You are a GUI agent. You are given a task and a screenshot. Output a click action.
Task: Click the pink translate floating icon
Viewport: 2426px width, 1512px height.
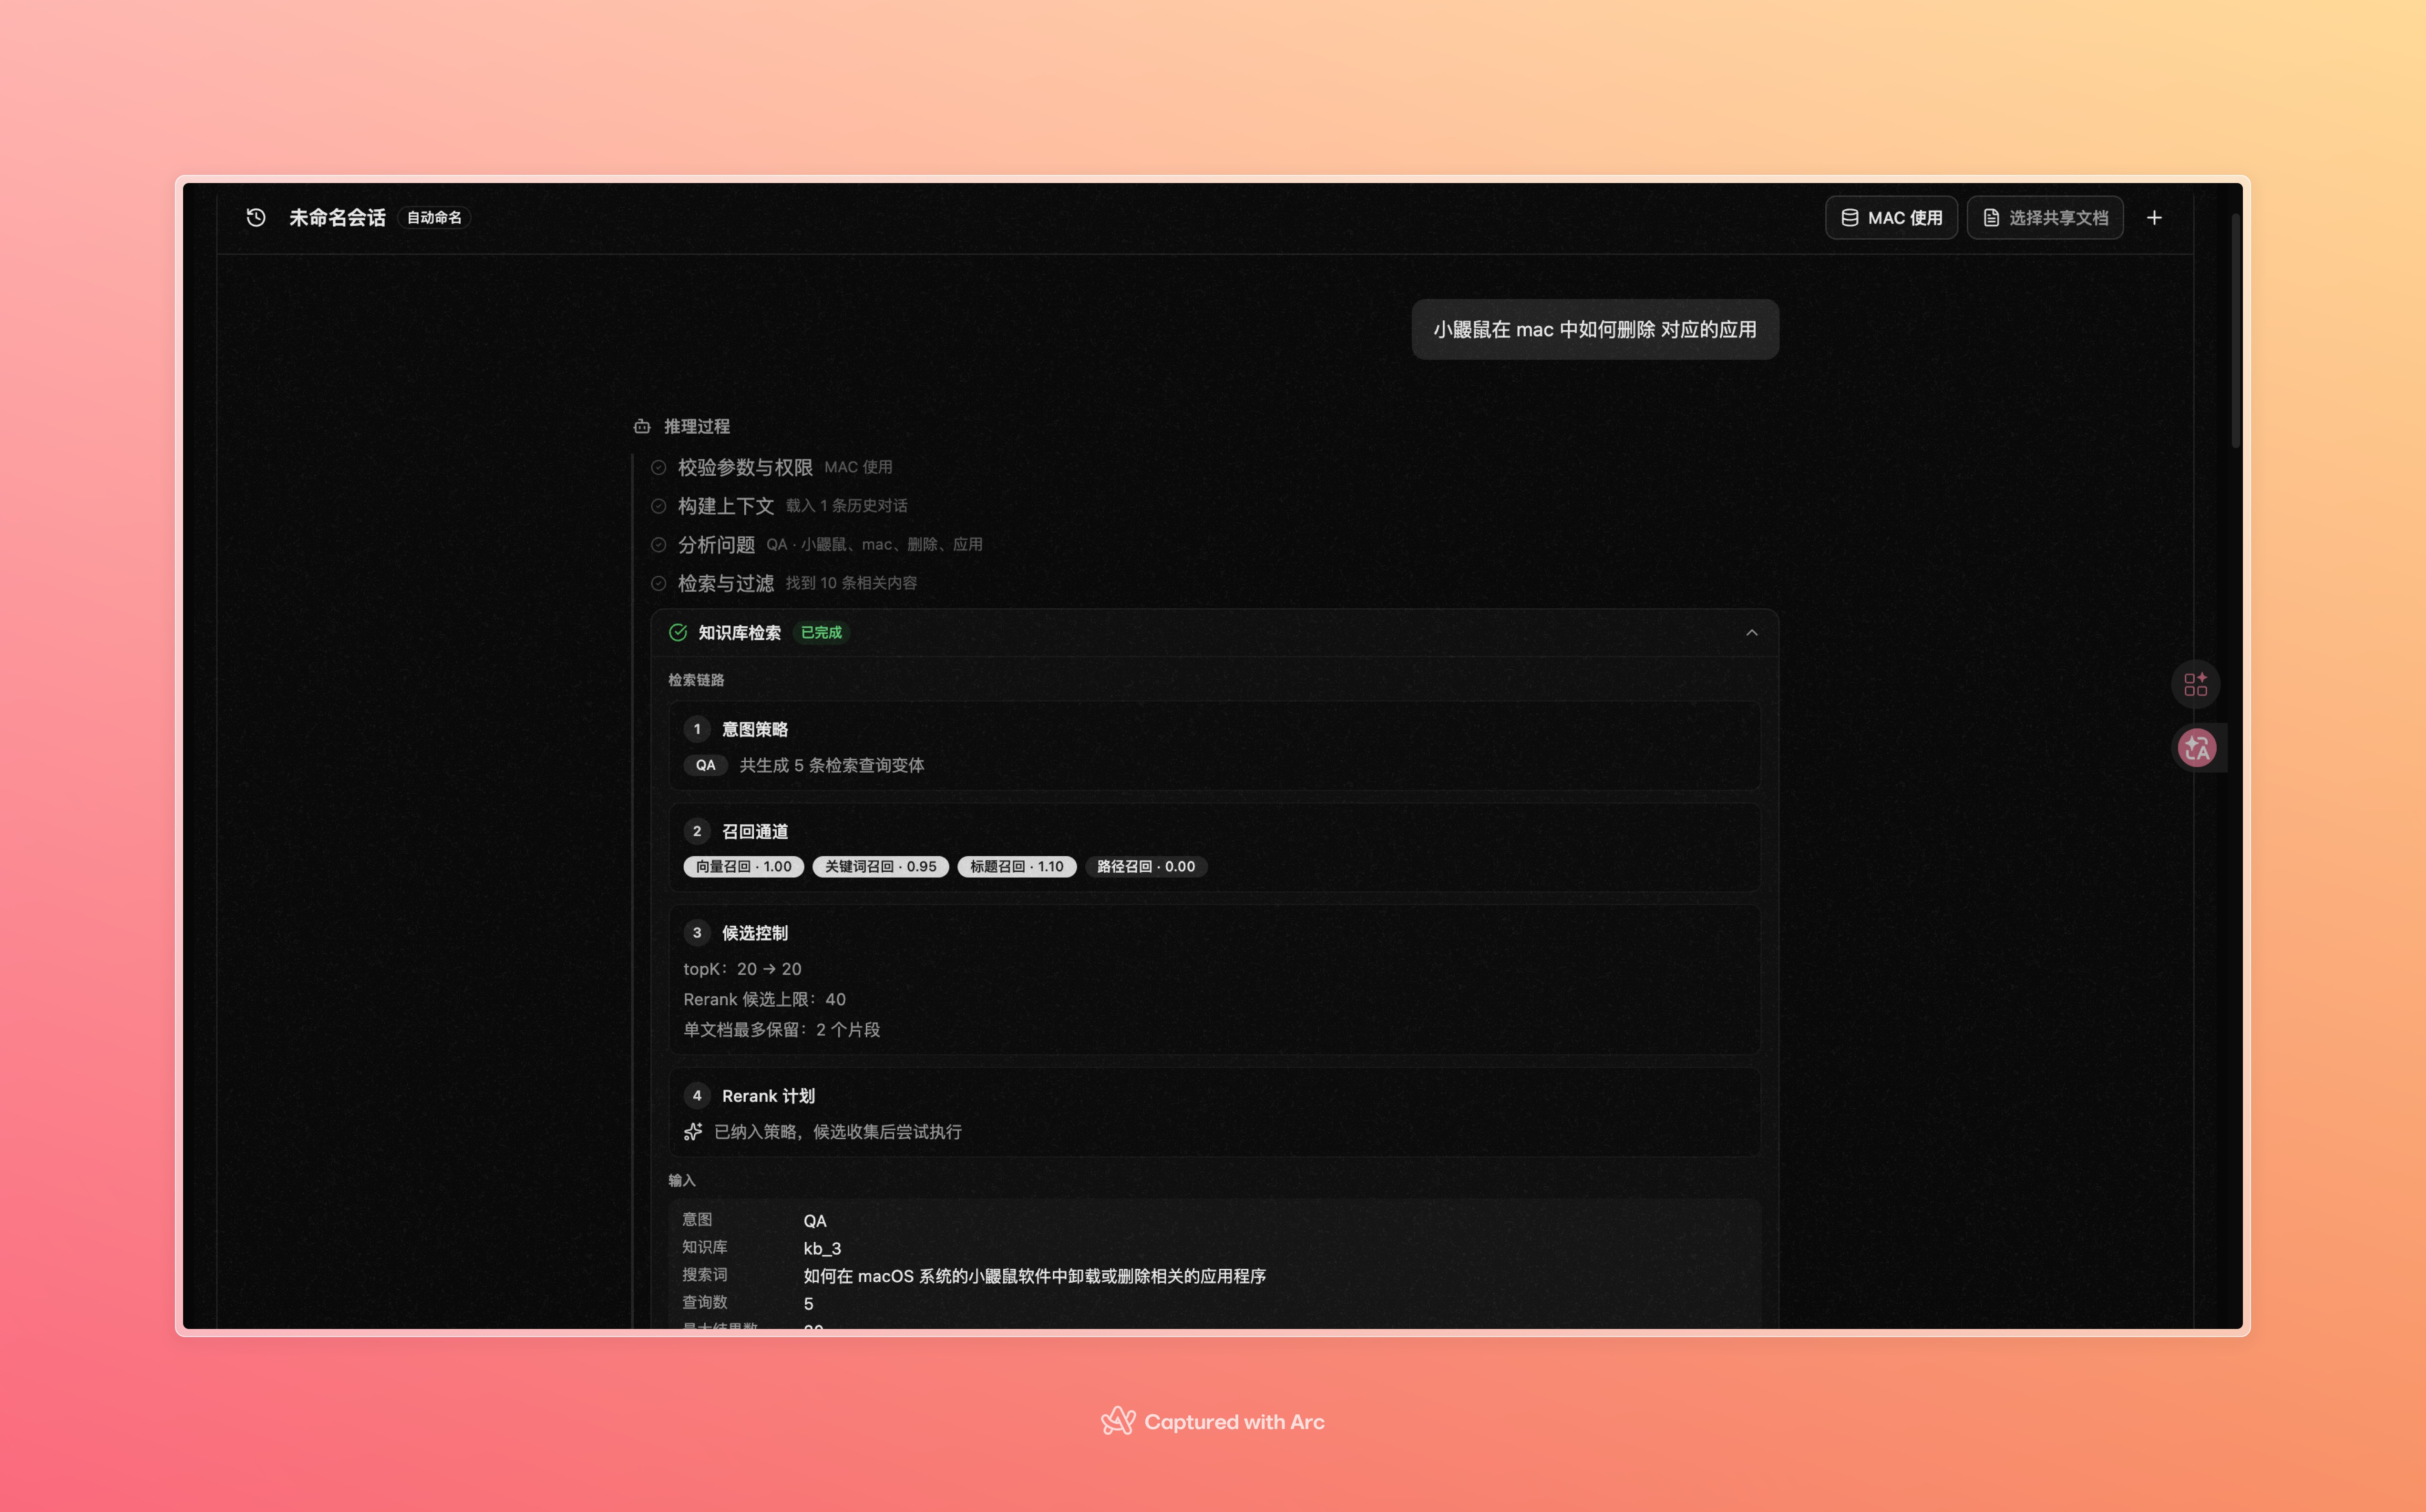pyautogui.click(x=2196, y=747)
